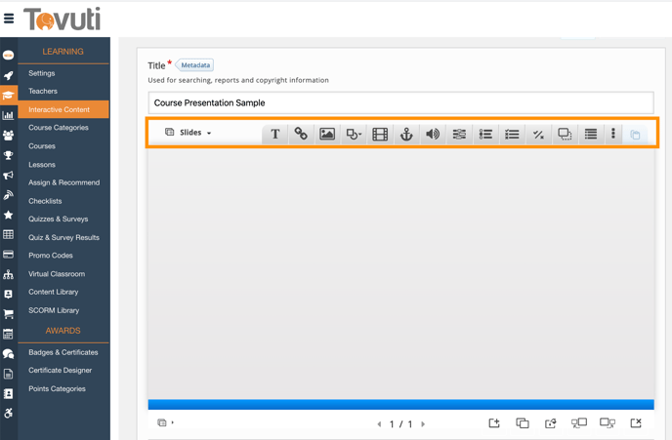
Task: Select the Text tool in slide toolbar
Action: (275, 134)
